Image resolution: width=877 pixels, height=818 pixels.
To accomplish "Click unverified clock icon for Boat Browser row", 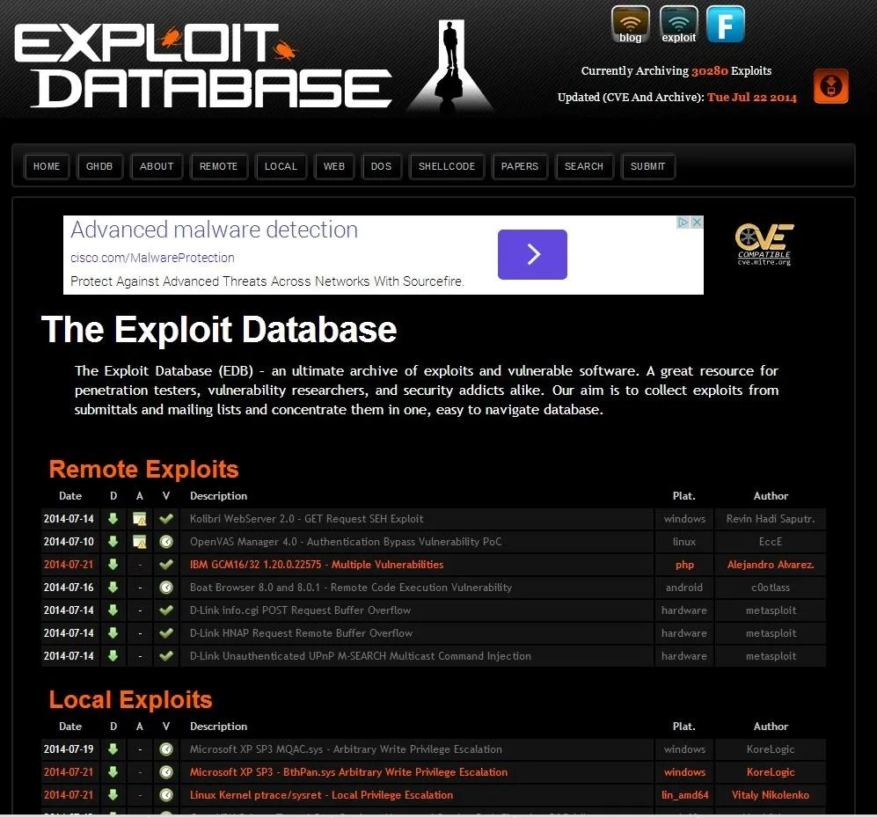I will pyautogui.click(x=166, y=588).
